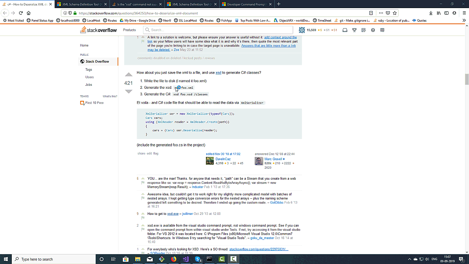
Task: Open the Stack Exchange site switcher icon
Action: 382,30
